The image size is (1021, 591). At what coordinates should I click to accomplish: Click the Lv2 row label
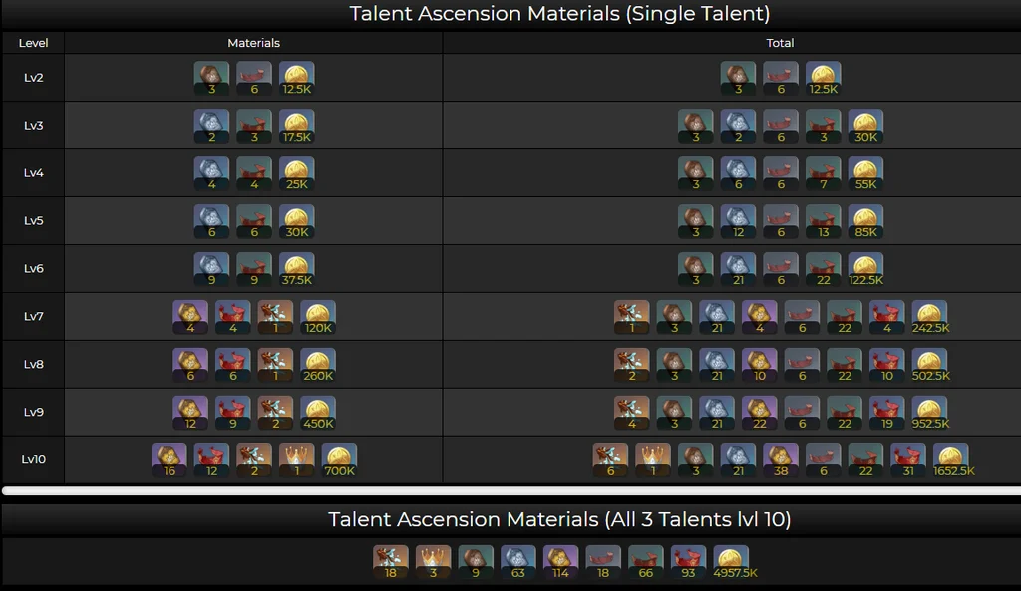click(33, 78)
